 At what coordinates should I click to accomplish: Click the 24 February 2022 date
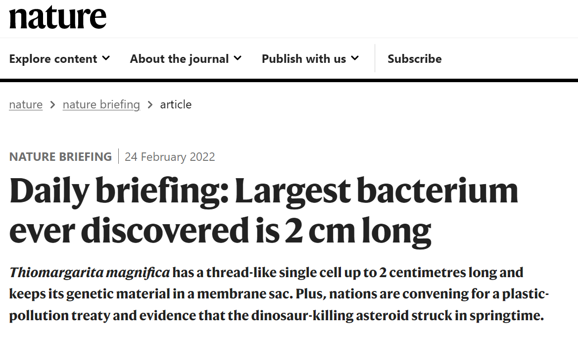[170, 157]
